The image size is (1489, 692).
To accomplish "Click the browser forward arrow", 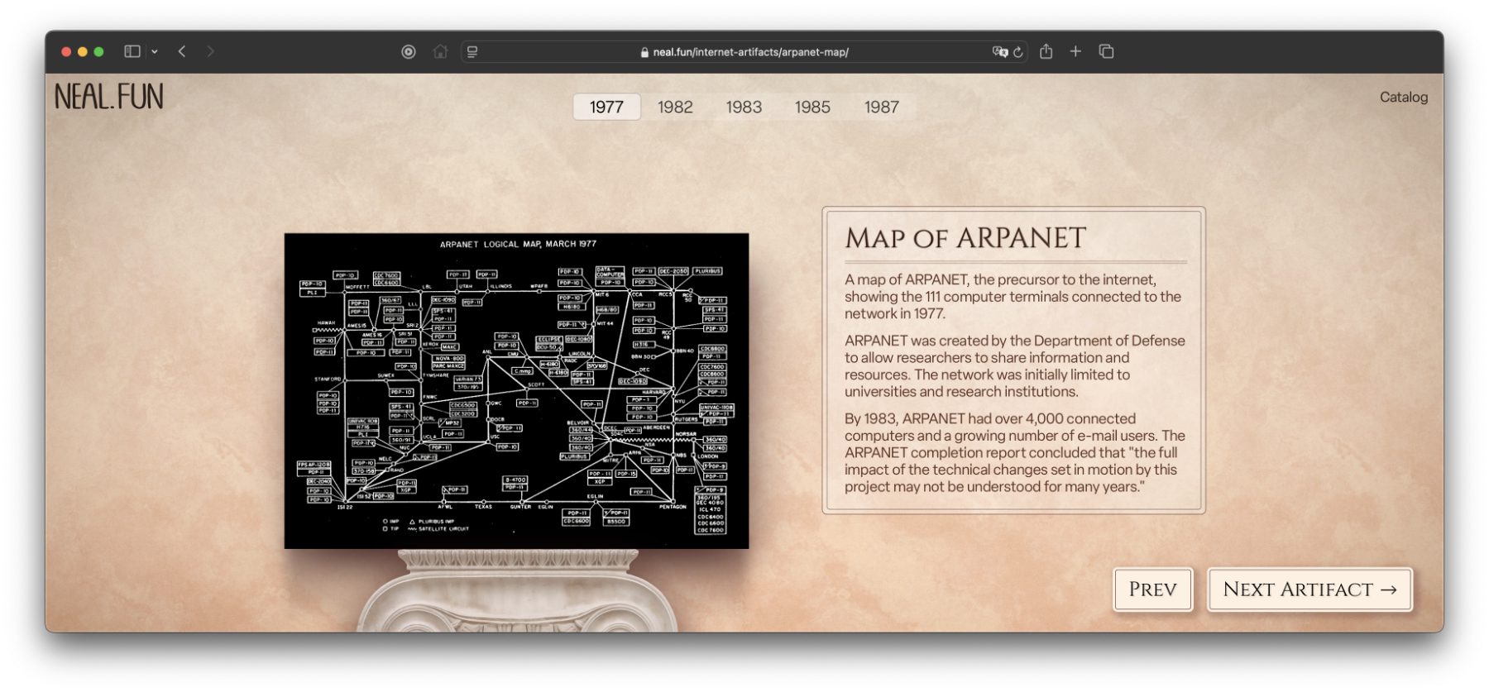I will pyautogui.click(x=210, y=51).
